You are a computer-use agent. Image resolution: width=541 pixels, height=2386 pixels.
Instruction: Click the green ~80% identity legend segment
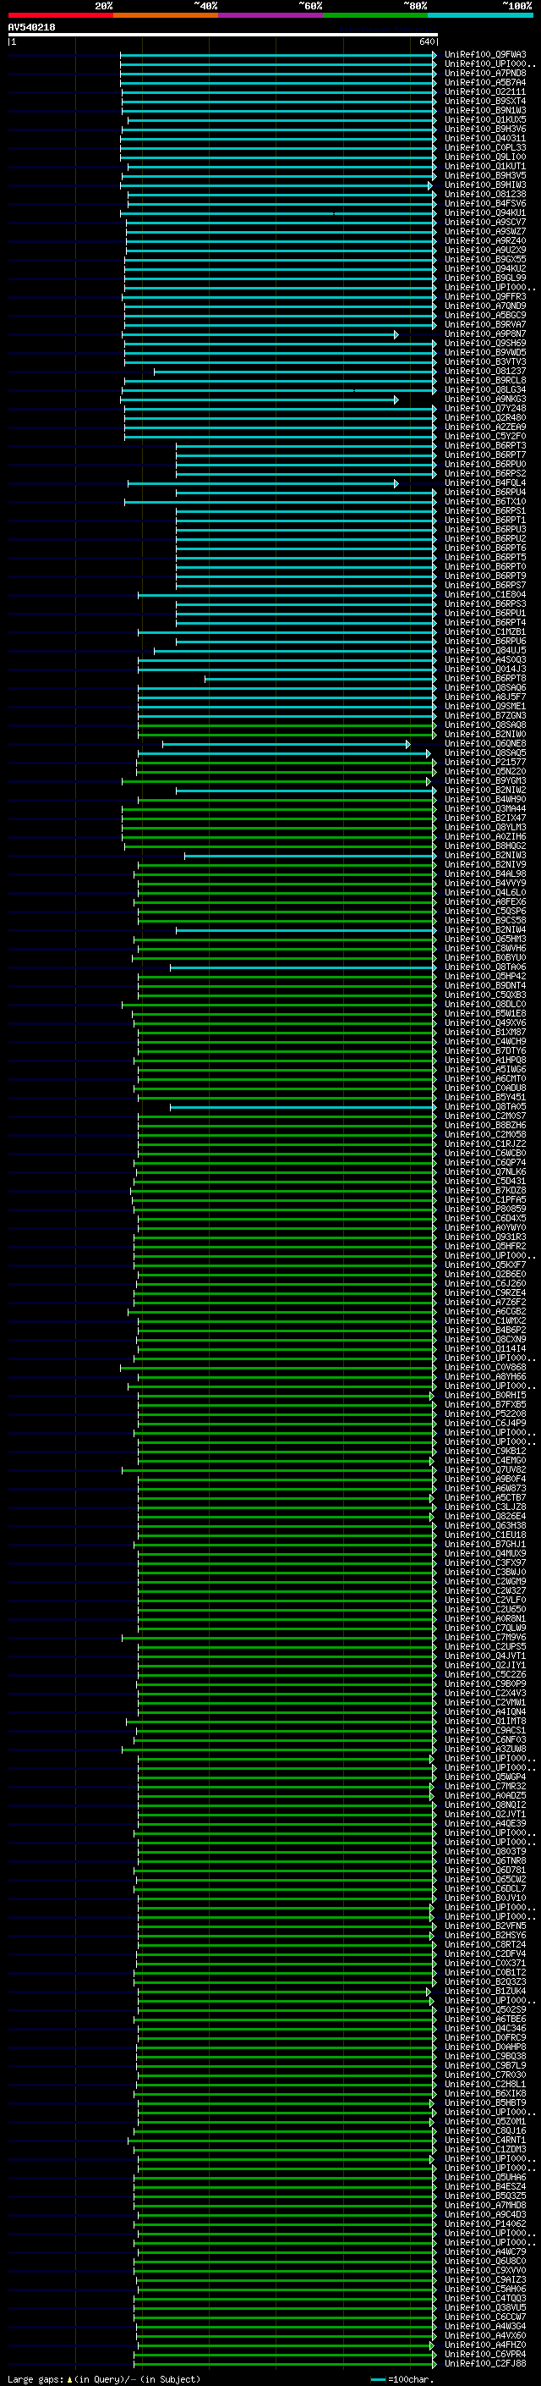[x=375, y=15]
